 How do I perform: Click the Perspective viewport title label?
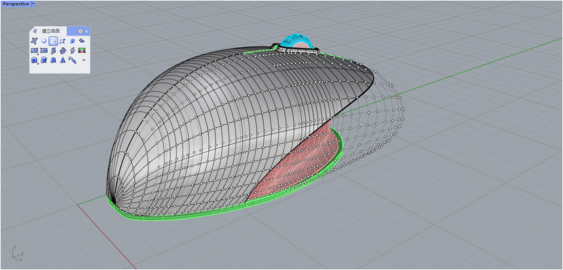click(x=16, y=4)
